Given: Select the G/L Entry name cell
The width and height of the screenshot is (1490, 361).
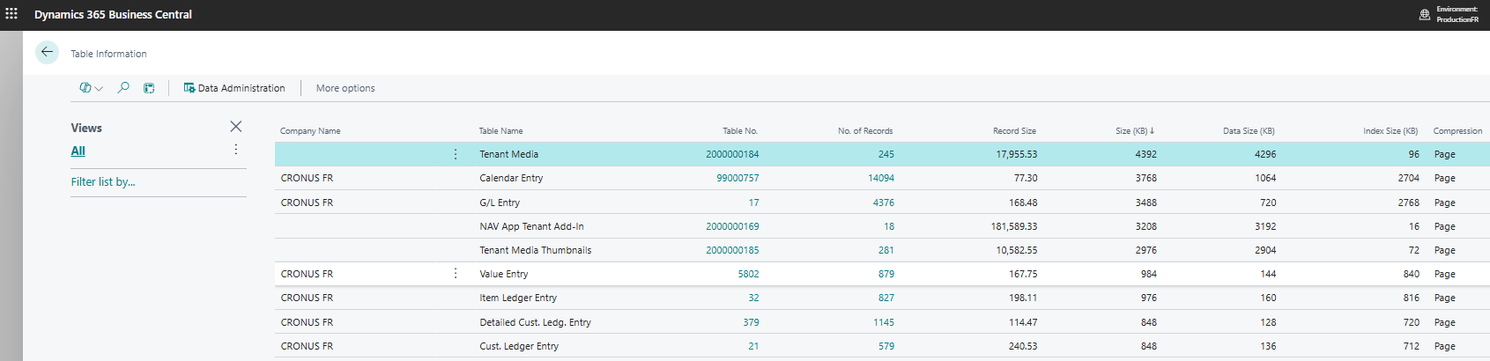Looking at the screenshot, I should 500,203.
